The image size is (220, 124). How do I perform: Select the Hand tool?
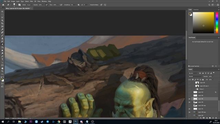tap(2, 68)
